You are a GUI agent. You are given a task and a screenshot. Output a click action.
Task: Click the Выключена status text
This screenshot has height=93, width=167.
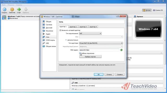click(14, 18)
